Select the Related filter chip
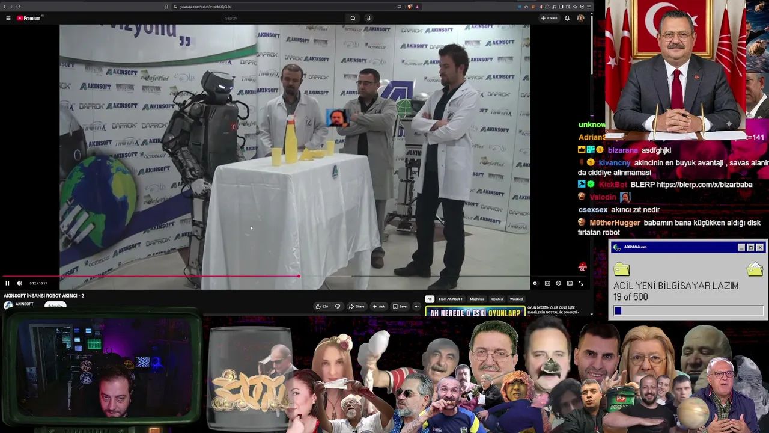 pyautogui.click(x=497, y=299)
